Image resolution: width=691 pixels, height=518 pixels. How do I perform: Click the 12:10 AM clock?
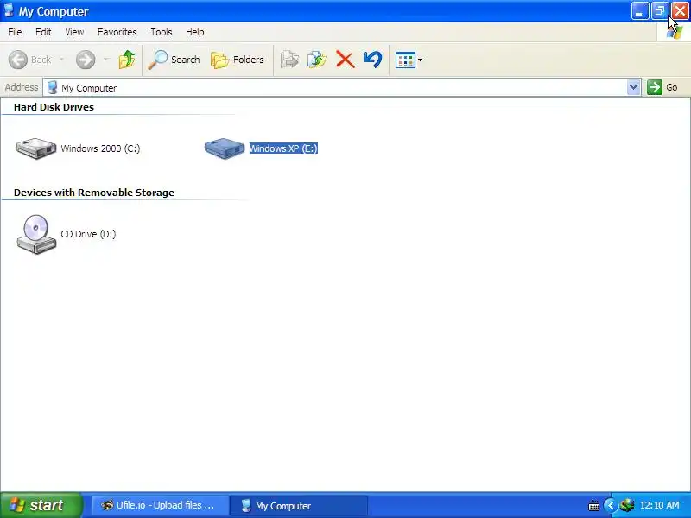tap(660, 505)
